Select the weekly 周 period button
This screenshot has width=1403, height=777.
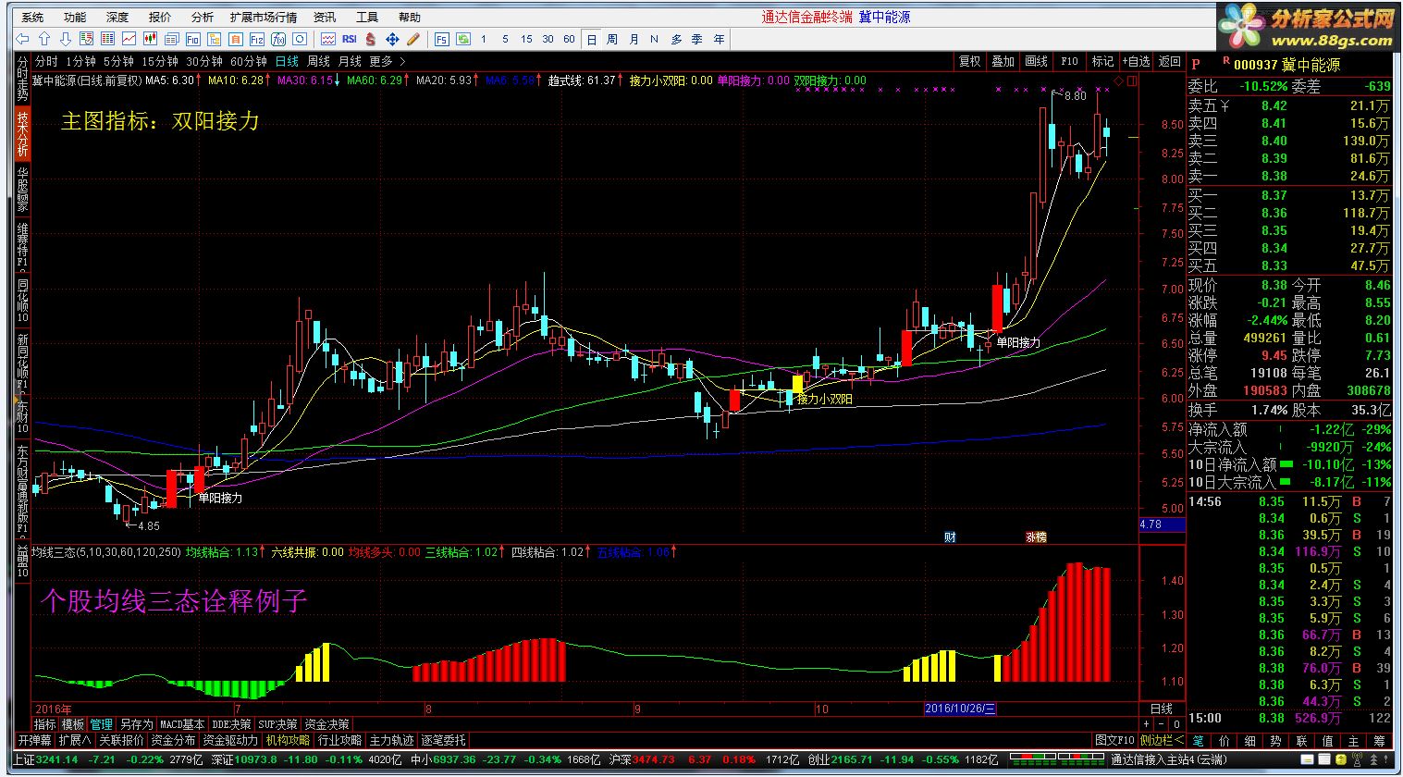(x=612, y=39)
